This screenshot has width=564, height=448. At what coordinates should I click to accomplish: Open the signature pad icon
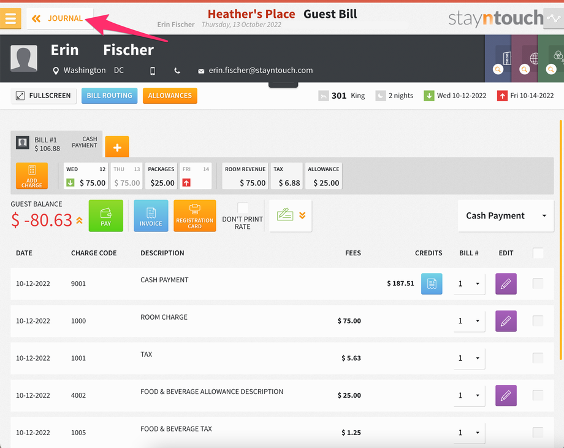[285, 215]
